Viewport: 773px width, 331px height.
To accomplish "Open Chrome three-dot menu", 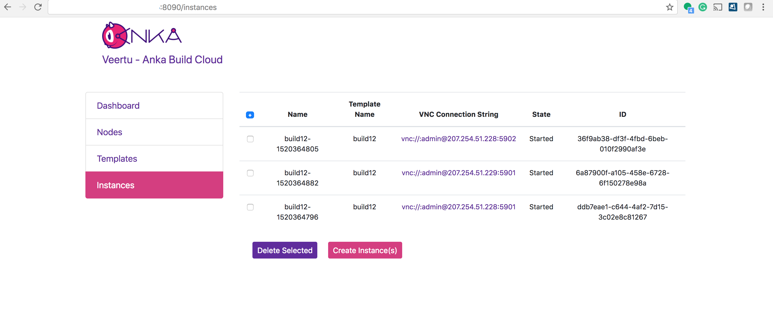I will (x=763, y=7).
